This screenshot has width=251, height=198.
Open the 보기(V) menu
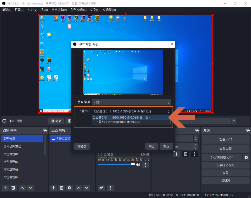[32, 10]
